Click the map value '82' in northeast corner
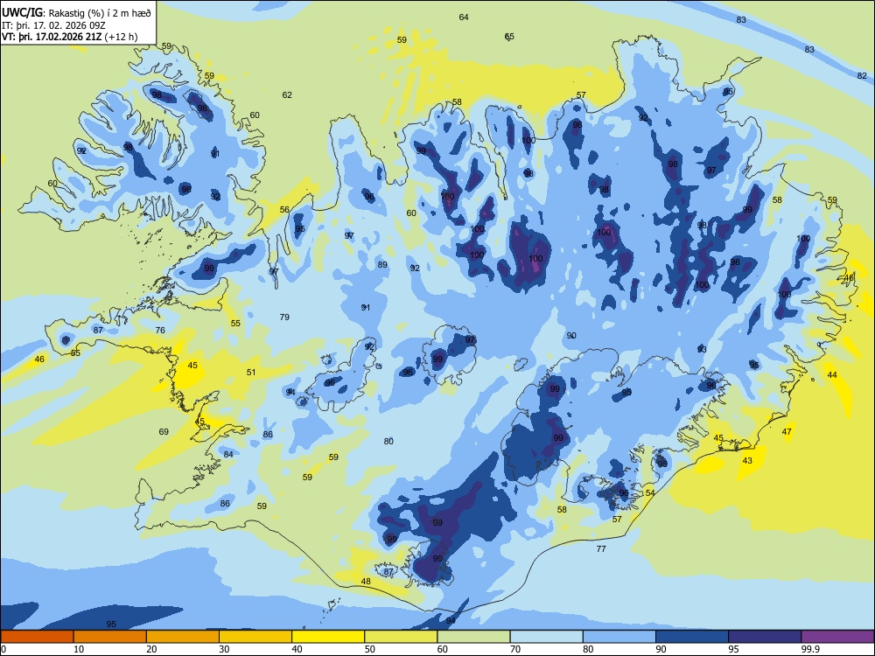This screenshot has width=875, height=656. click(862, 75)
